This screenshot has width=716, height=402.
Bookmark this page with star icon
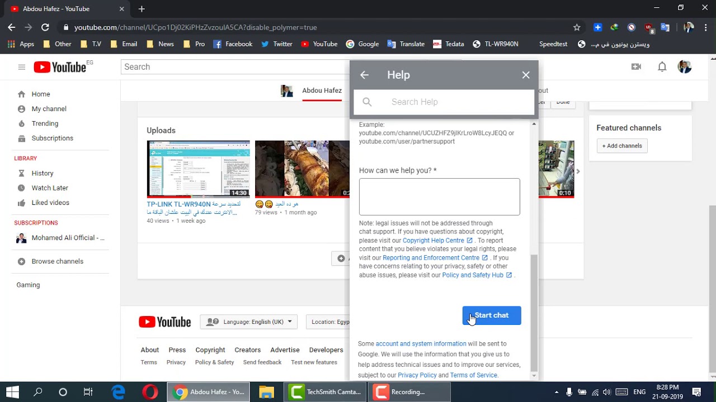577,27
